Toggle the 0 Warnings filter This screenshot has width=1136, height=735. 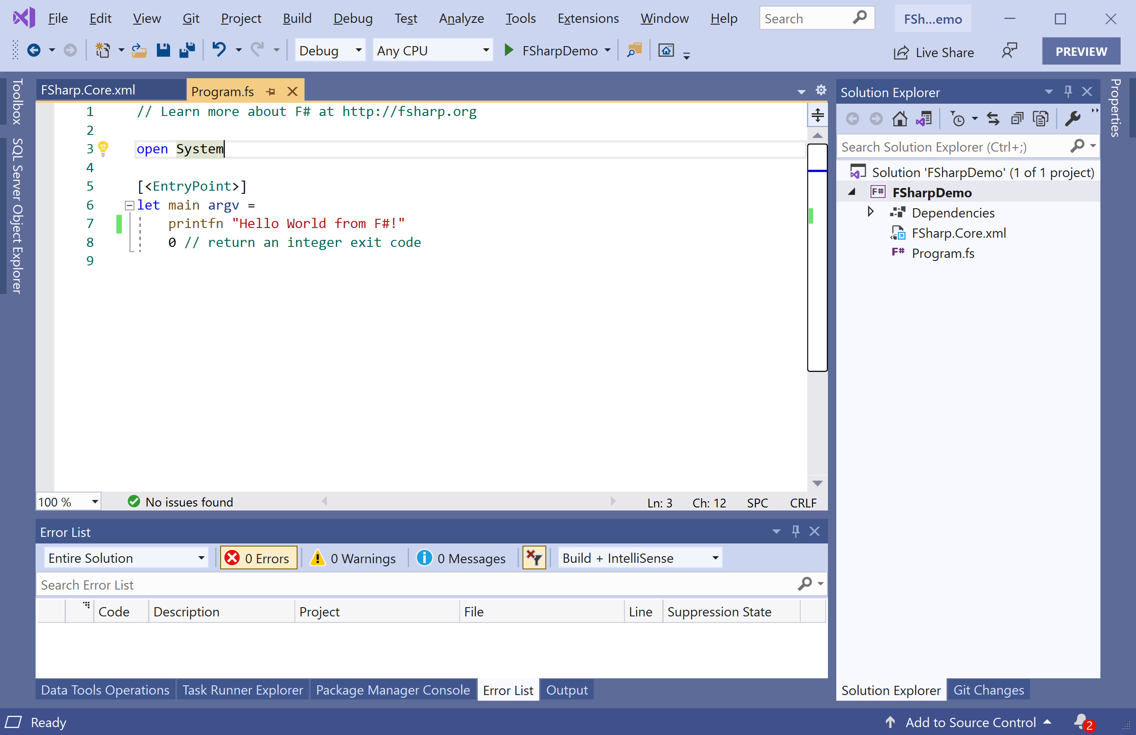click(x=353, y=558)
